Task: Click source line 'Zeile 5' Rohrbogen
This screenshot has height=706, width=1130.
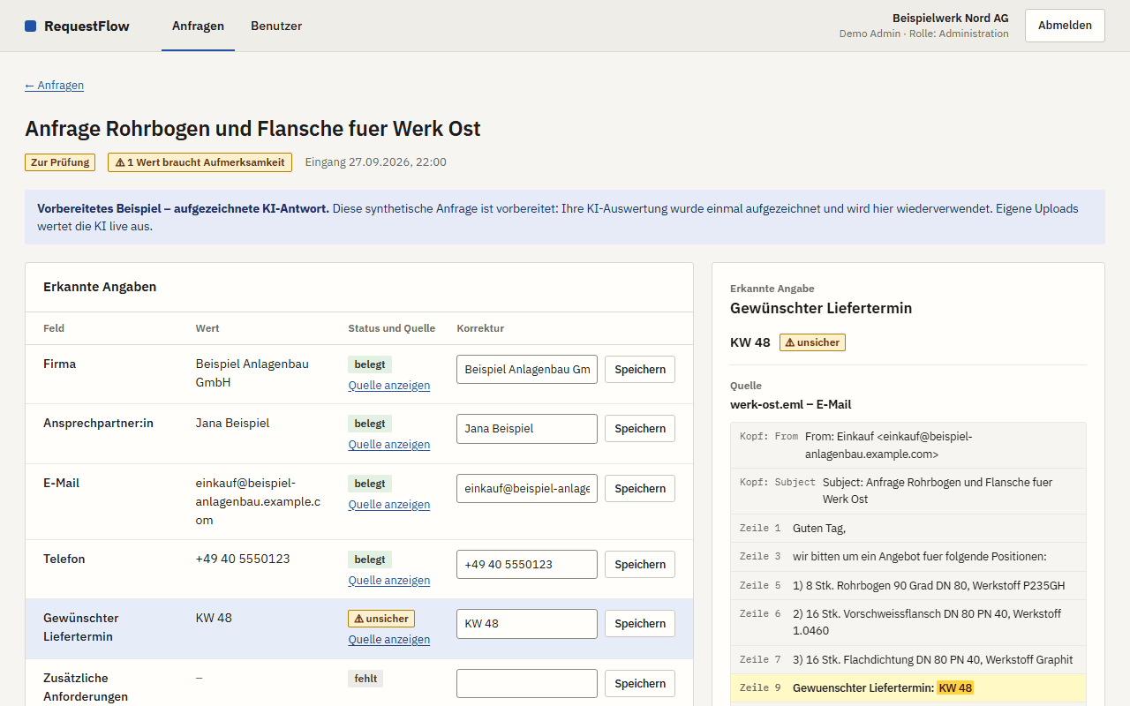Action: click(x=908, y=585)
